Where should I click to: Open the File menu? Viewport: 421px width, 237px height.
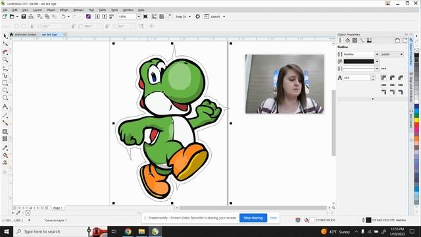pyautogui.click(x=5, y=10)
